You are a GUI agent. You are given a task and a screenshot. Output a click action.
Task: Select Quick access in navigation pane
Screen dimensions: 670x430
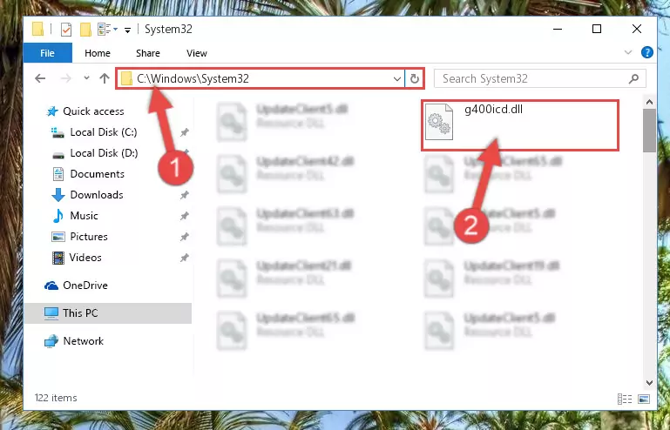coord(93,111)
